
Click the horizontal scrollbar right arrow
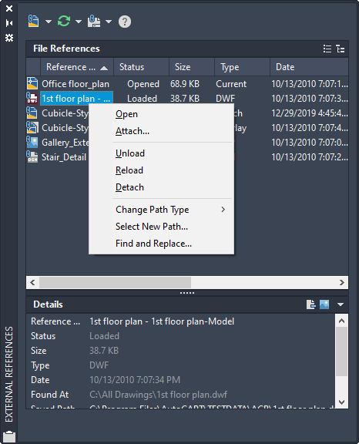(342, 282)
